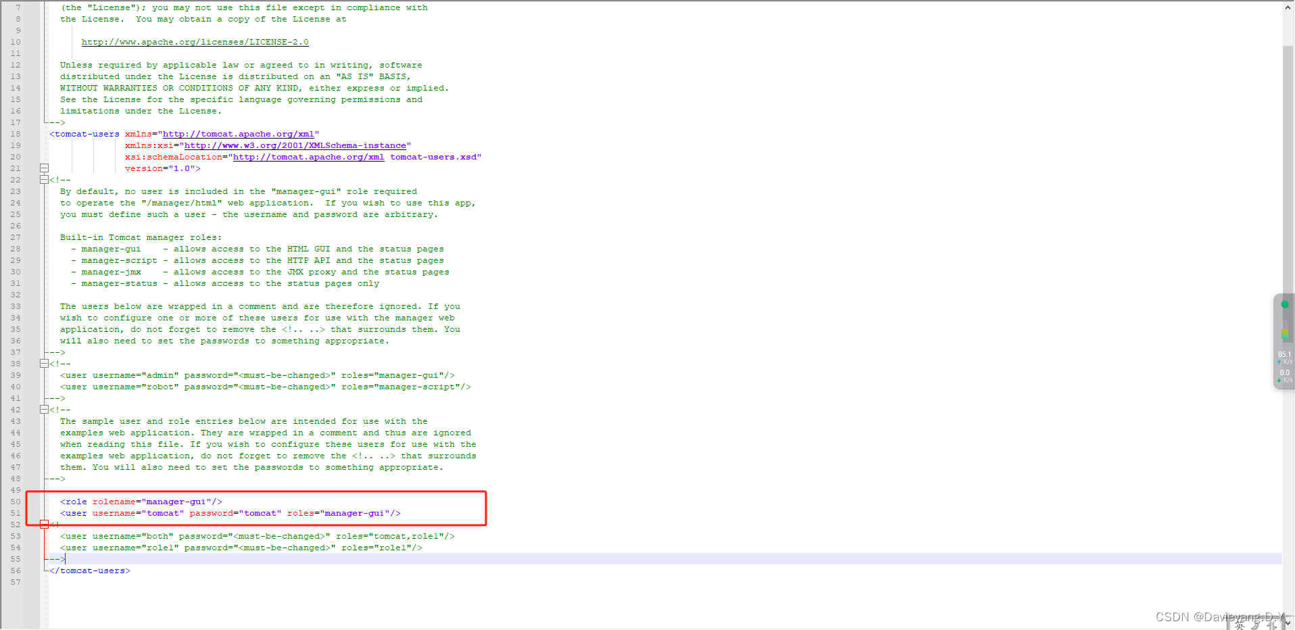Click the username="both" user line
The image size is (1295, 630).
coord(258,536)
